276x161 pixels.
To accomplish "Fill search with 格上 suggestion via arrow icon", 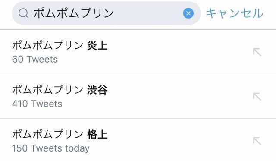I will 257,141.
